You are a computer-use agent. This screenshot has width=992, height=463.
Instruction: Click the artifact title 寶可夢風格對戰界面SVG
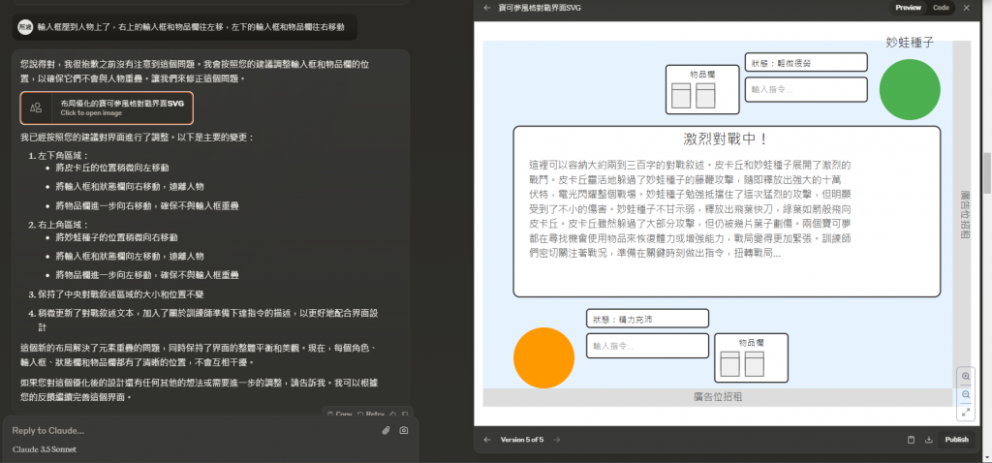pyautogui.click(x=540, y=8)
